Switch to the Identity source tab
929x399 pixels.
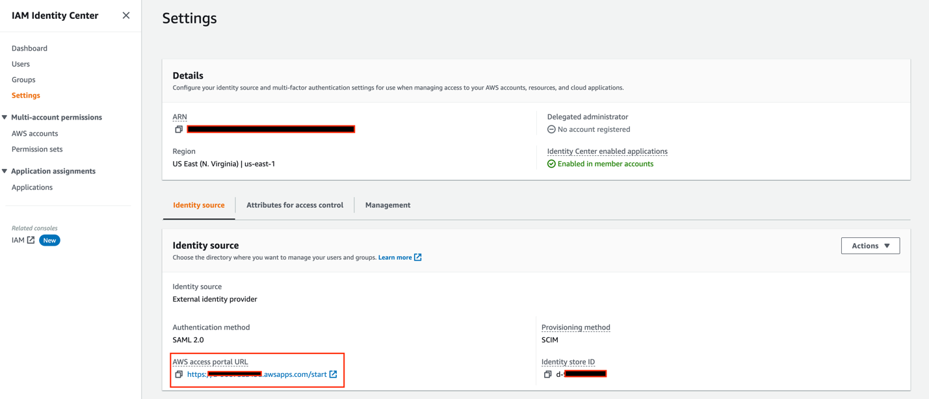pos(199,205)
